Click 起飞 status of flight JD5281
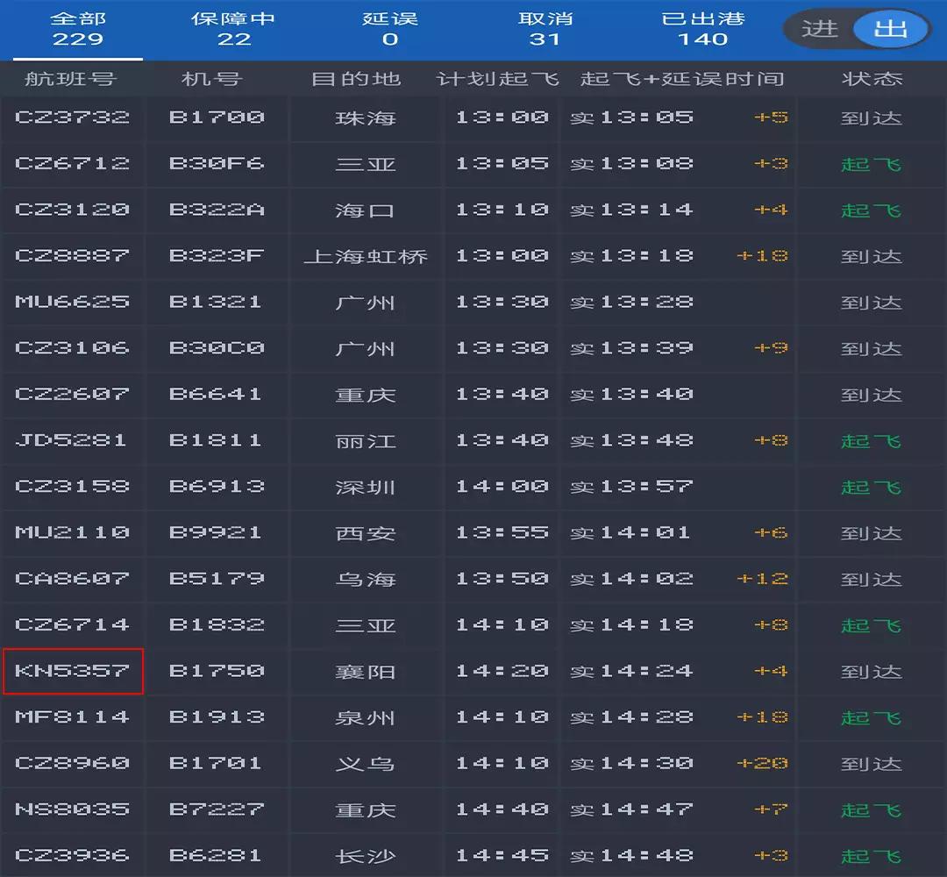Image resolution: width=947 pixels, height=877 pixels. 871,440
